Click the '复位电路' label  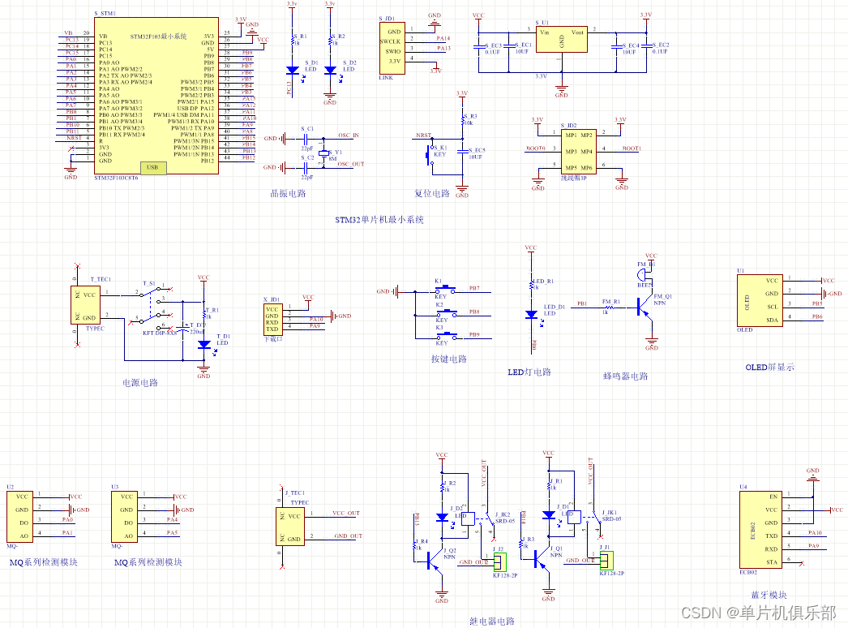click(x=431, y=193)
